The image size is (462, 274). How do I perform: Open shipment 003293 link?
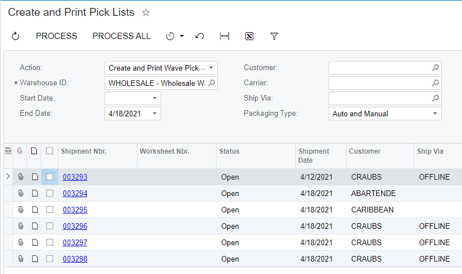pyautogui.click(x=75, y=177)
